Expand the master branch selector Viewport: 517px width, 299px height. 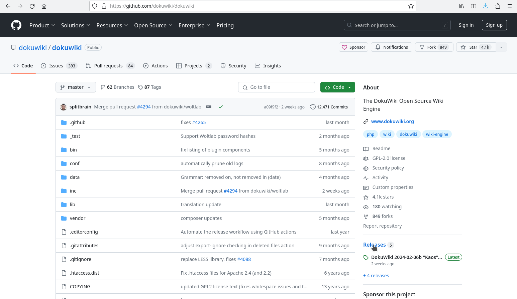coord(76,87)
